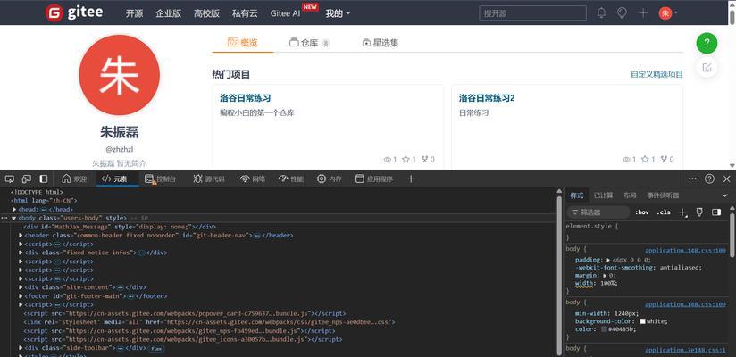Open the 我的 dropdown menu
This screenshot has width=736, height=357.
[x=338, y=13]
